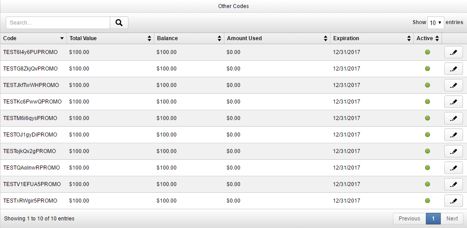Screen dimensions: 467x228
Task: Click Balance of TESTJkfTwWHPROMO row
Action: [166, 85]
